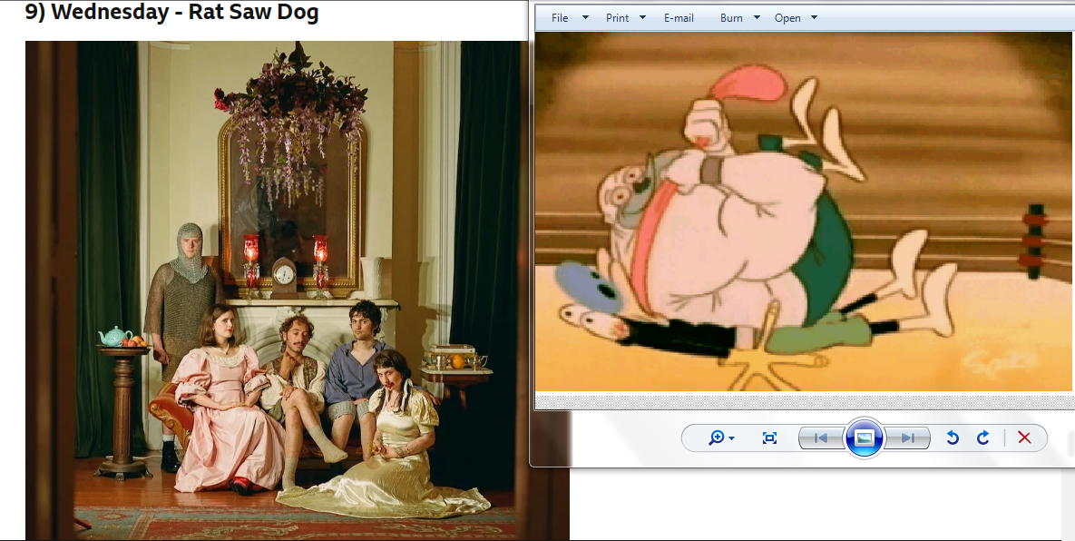Image resolution: width=1075 pixels, height=541 pixels.
Task: Go to the next picture
Action: [x=908, y=438]
